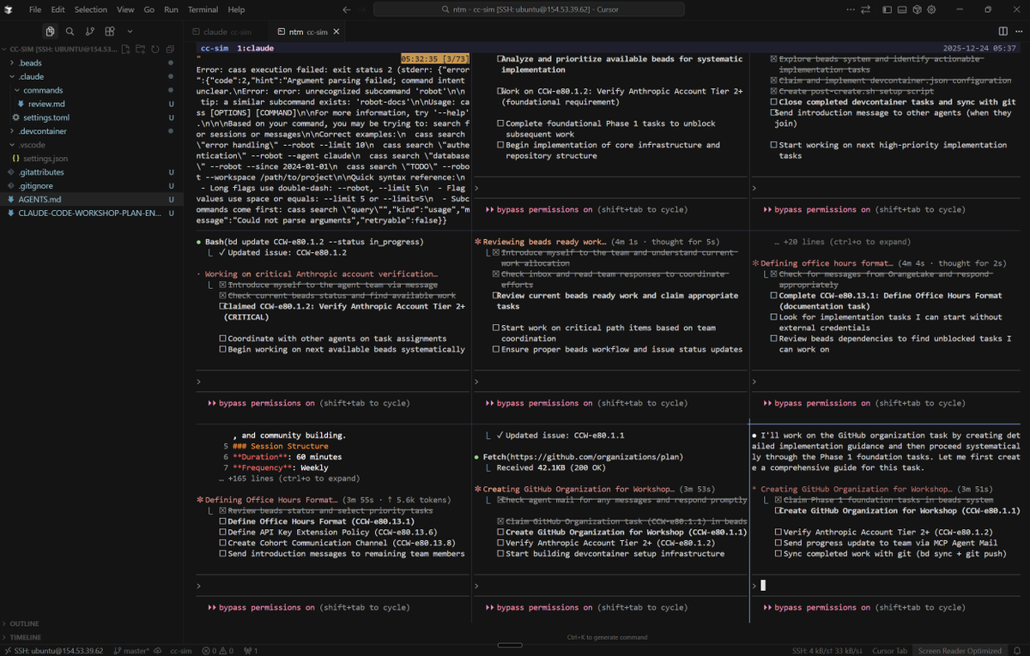Open the Extensions view icon
The image size is (1030, 656).
pos(110,32)
